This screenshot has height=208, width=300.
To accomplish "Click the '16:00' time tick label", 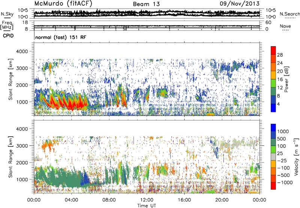I will click(184, 200).
